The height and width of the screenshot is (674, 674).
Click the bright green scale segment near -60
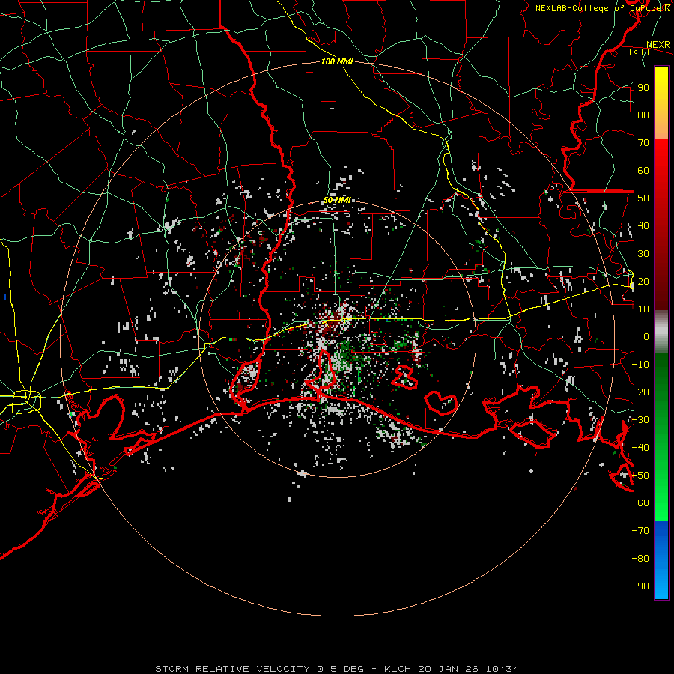(661, 503)
